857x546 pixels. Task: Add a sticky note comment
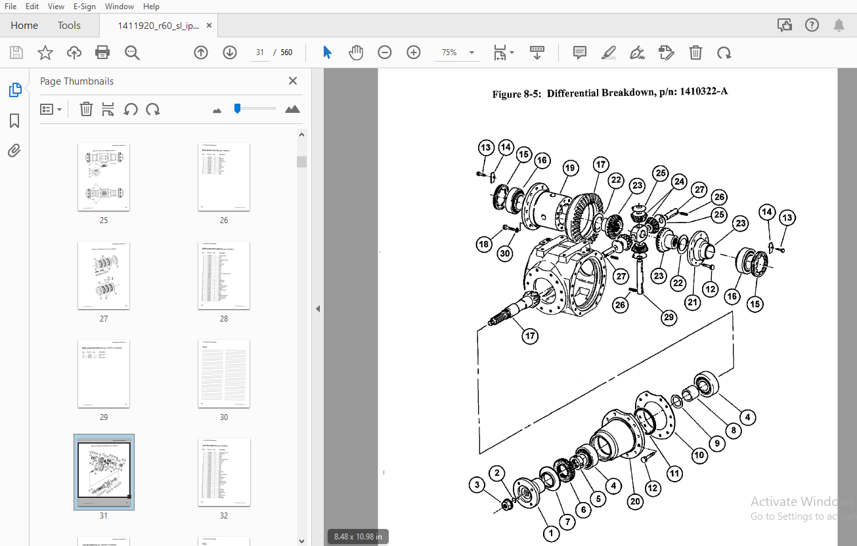pos(579,52)
